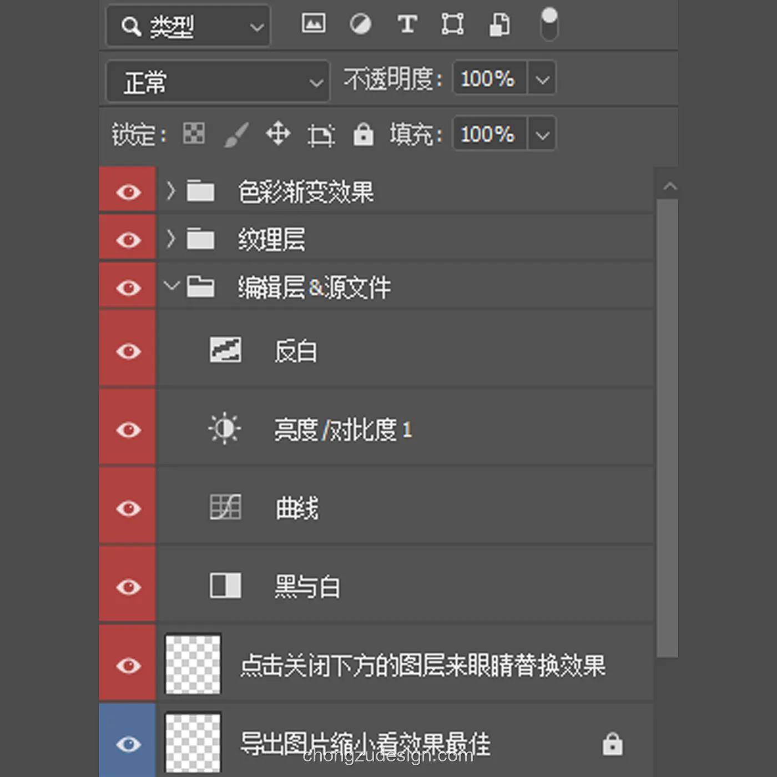Image resolution: width=777 pixels, height=777 pixels.
Task: Lock image pixels brush icon
Action: (x=236, y=135)
